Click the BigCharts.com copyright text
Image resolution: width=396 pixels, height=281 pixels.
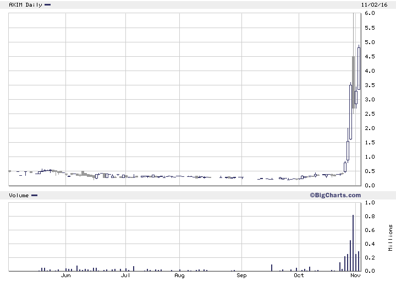point(335,195)
